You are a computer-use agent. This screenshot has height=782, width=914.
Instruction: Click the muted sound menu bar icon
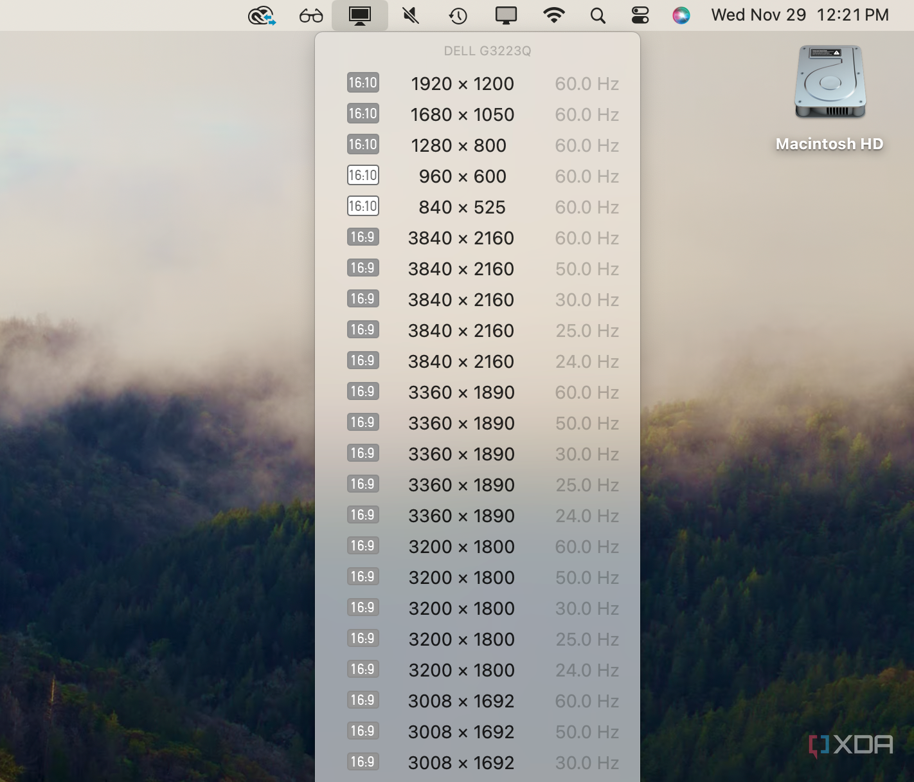410,15
